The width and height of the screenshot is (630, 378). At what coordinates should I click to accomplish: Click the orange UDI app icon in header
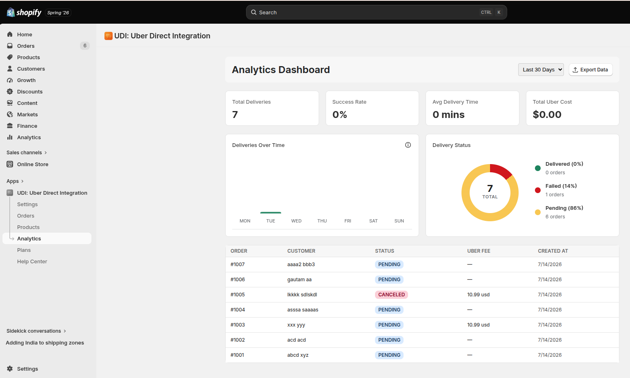click(x=109, y=36)
